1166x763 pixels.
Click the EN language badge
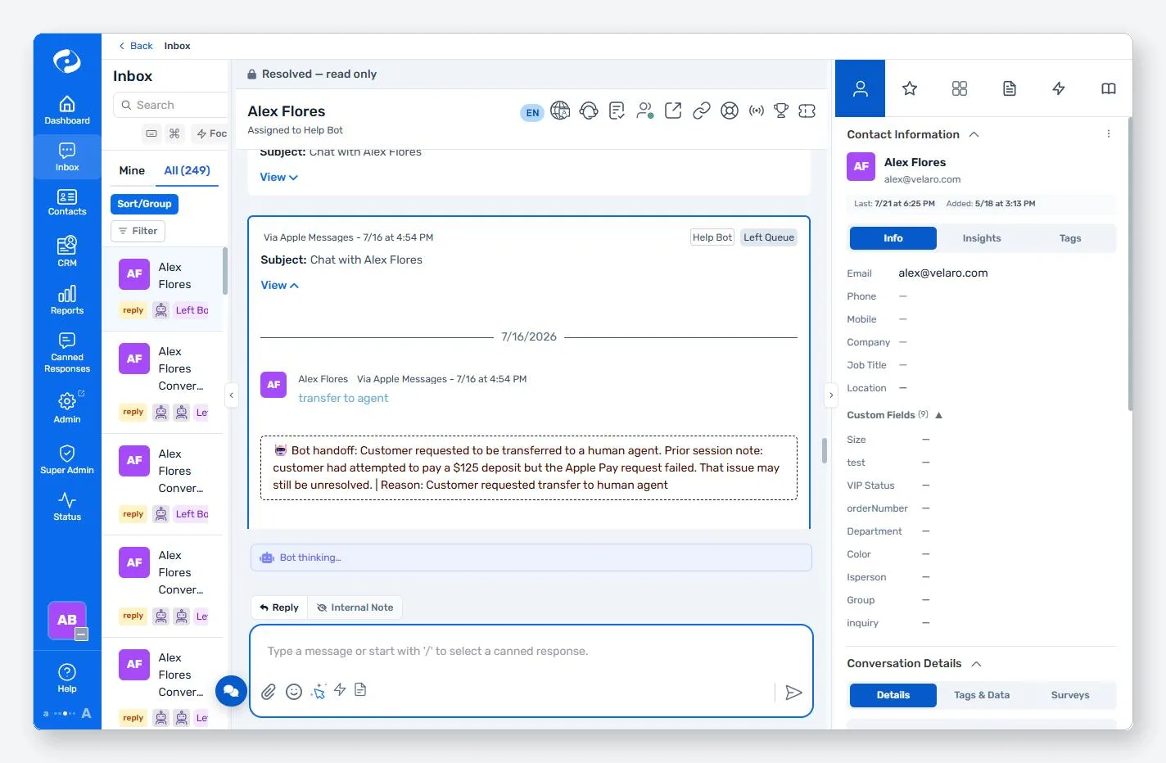[x=533, y=113]
